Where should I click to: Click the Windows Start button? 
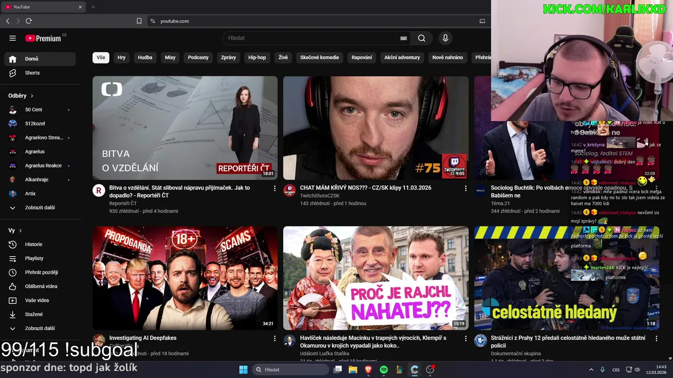pyautogui.click(x=243, y=370)
